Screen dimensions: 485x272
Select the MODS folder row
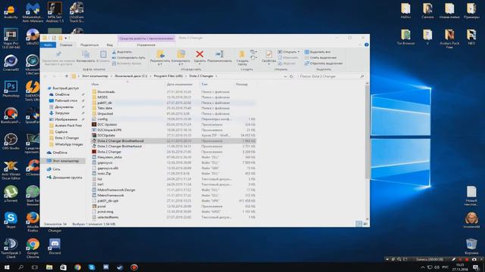(x=174, y=97)
